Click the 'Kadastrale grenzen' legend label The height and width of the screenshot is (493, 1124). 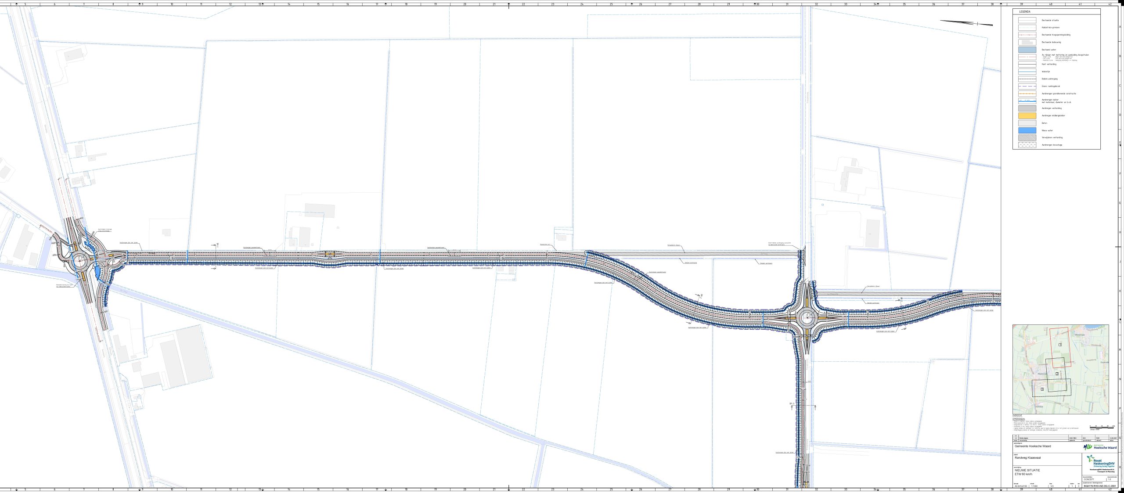1050,27
